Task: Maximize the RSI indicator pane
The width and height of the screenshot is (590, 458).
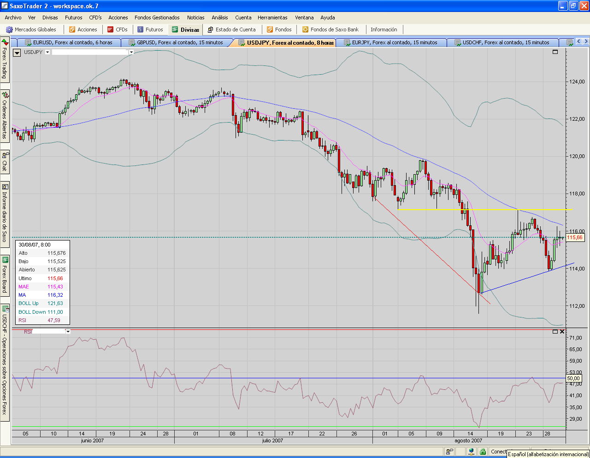Action: (555, 332)
